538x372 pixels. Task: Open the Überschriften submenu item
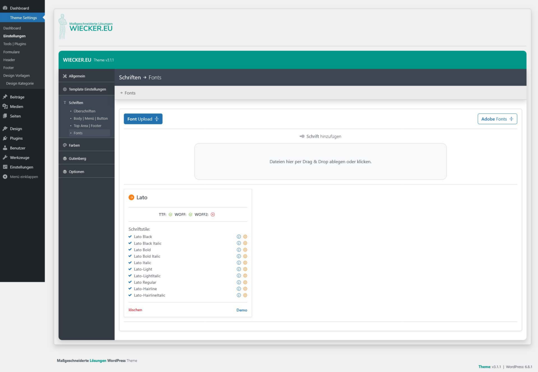click(x=85, y=111)
